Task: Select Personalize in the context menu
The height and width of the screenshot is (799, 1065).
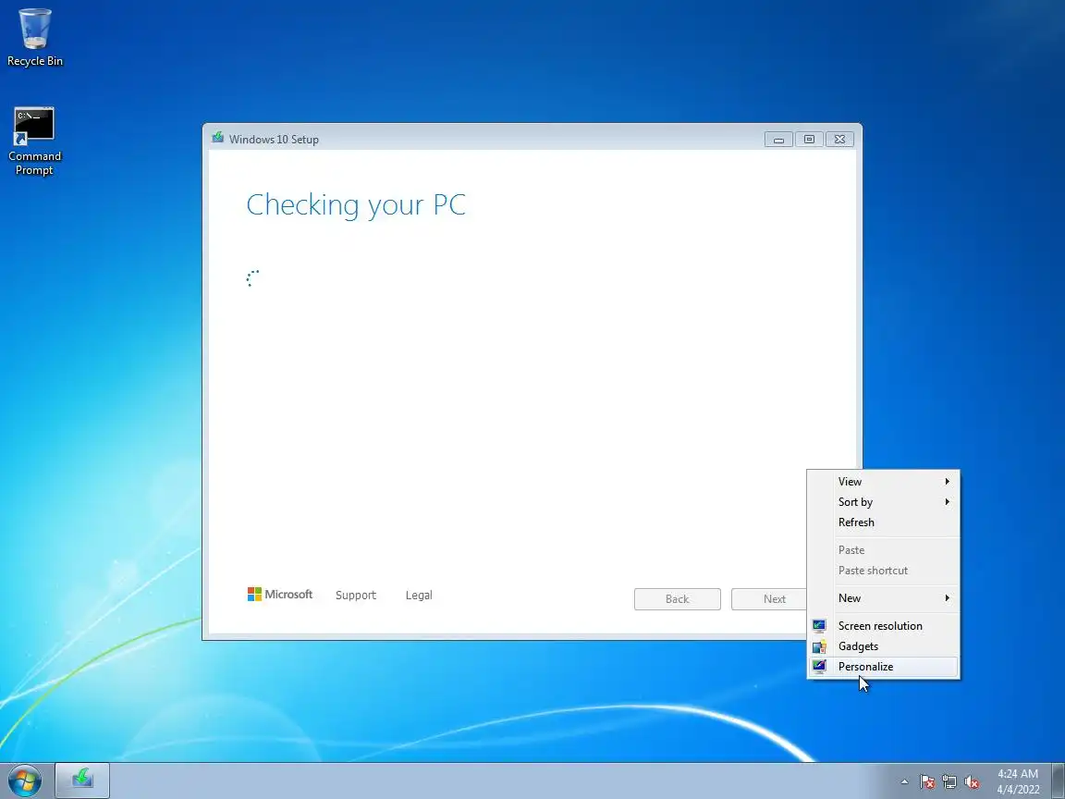Action: pyautogui.click(x=884, y=667)
